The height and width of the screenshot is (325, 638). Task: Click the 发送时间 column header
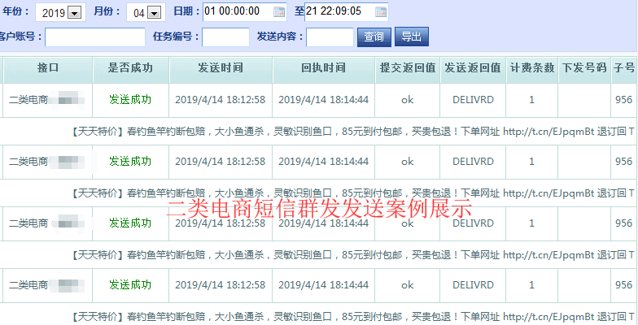221,70
